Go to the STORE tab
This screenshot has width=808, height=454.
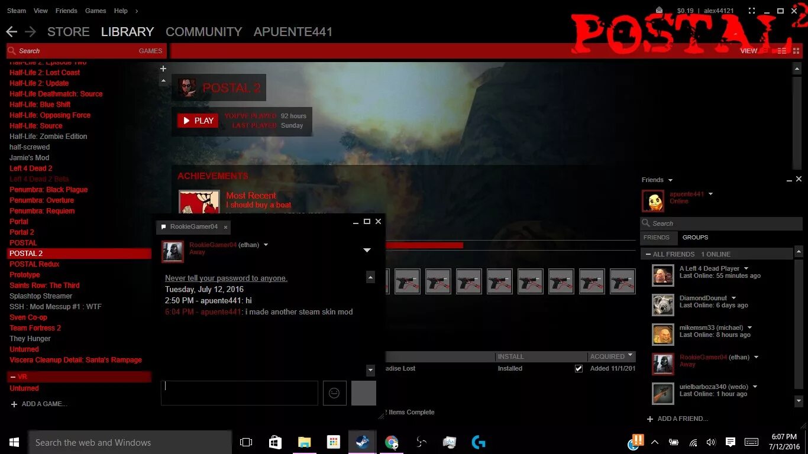point(69,32)
